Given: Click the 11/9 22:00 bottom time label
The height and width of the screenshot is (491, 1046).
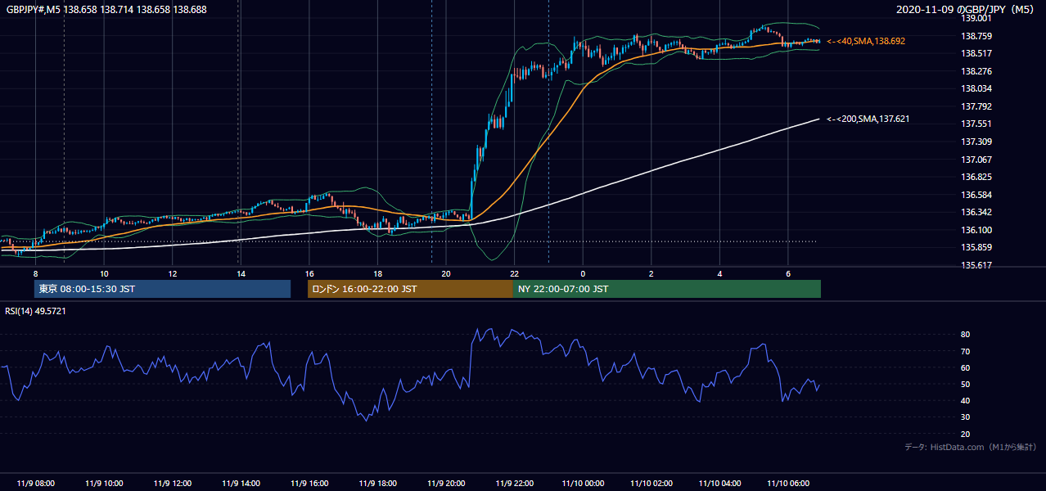Looking at the screenshot, I should 514,484.
